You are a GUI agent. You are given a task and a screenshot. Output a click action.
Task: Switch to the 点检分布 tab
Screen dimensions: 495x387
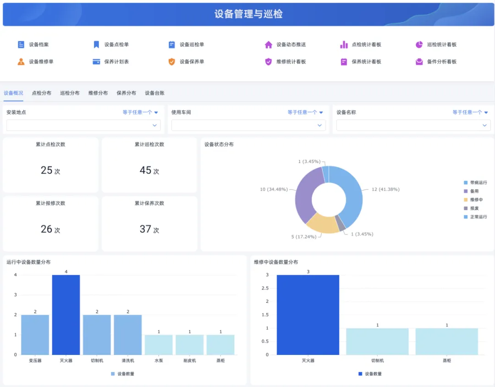click(41, 93)
